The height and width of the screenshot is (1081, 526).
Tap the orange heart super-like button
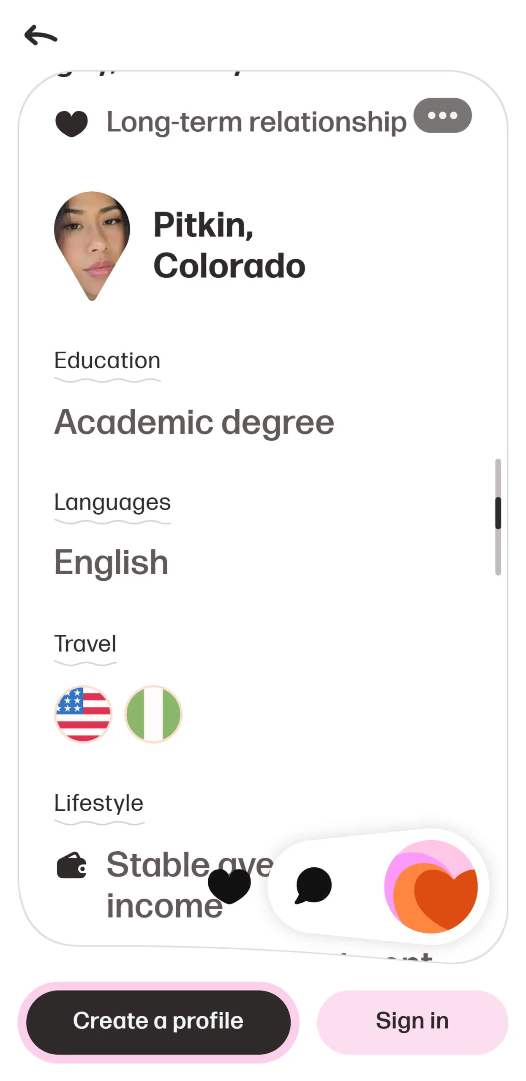pos(431,886)
